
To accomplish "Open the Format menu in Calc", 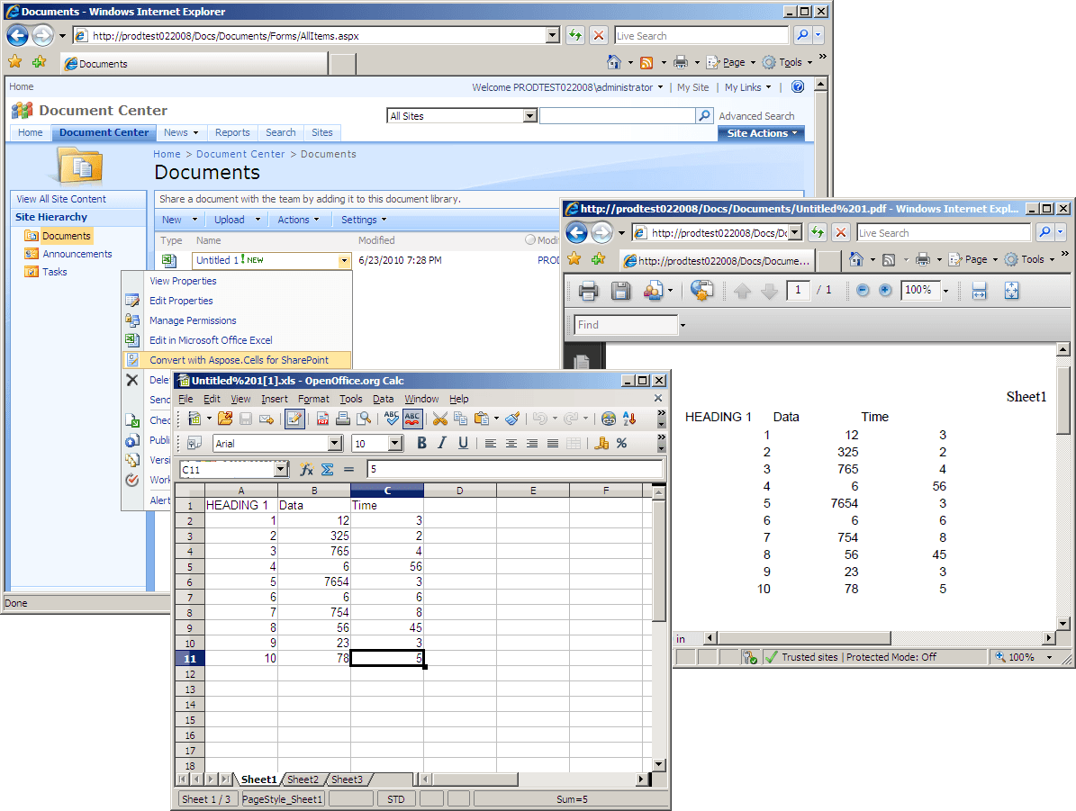I will [x=313, y=399].
